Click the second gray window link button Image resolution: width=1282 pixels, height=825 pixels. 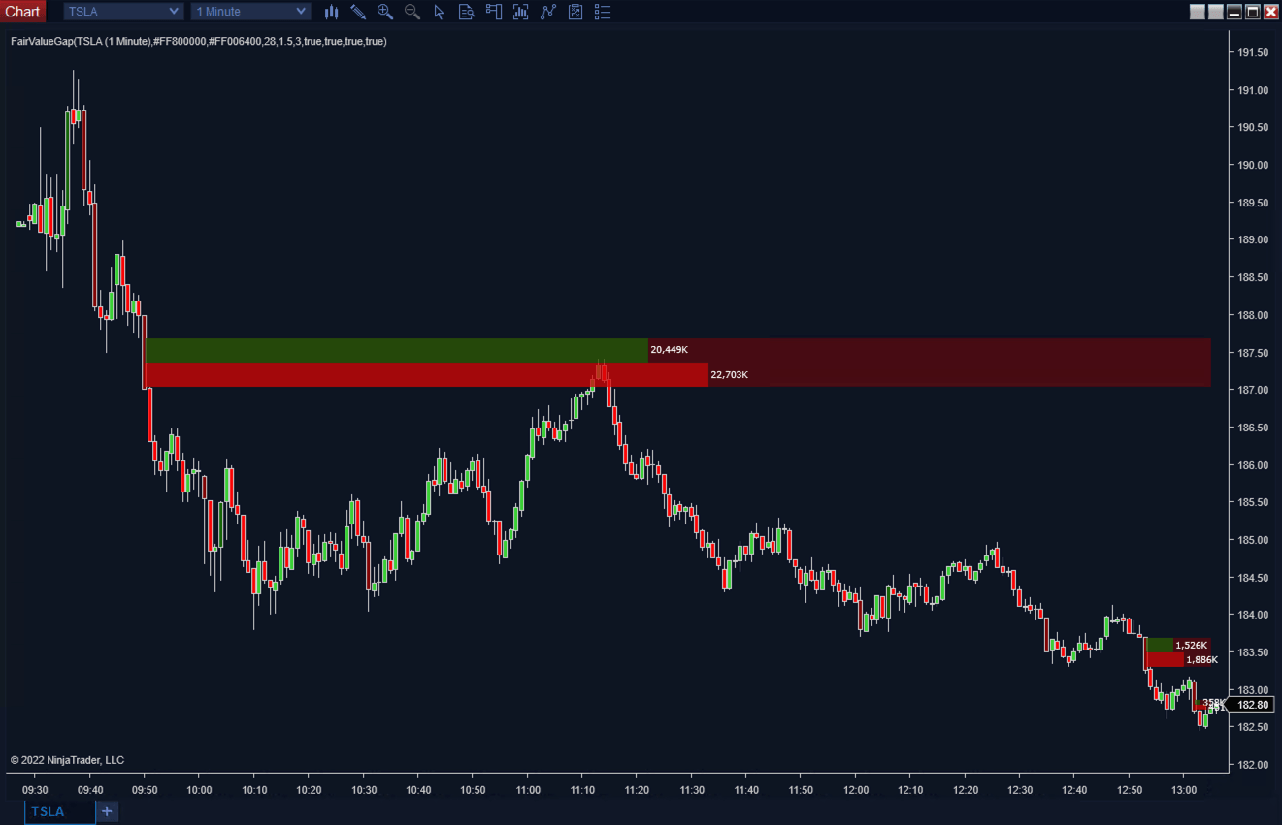[x=1216, y=12]
